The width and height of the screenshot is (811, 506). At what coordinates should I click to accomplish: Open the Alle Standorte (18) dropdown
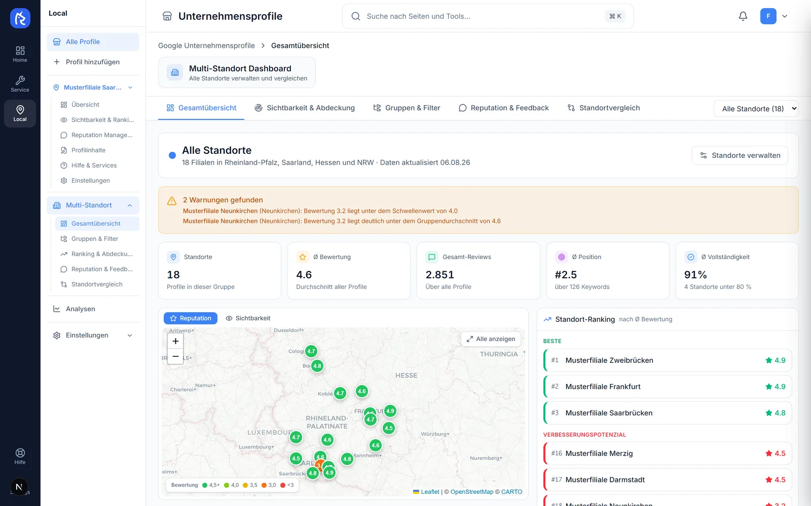756,109
